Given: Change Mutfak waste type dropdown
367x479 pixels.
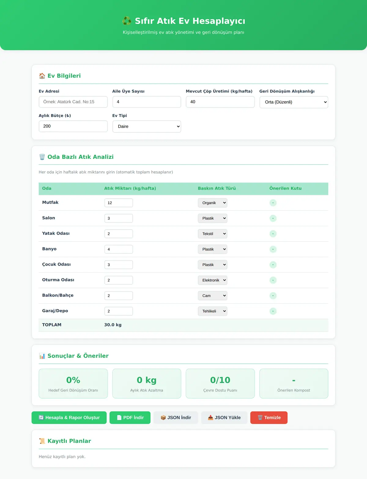Looking at the screenshot, I should tap(213, 203).
